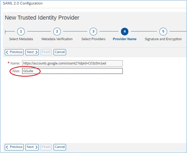Screen dimensions: 187x153
Task: Focus the Alias field containing GSuite
Action: [x=72, y=71]
